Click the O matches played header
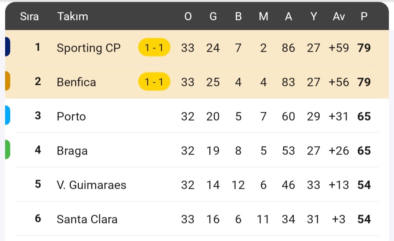 188,16
